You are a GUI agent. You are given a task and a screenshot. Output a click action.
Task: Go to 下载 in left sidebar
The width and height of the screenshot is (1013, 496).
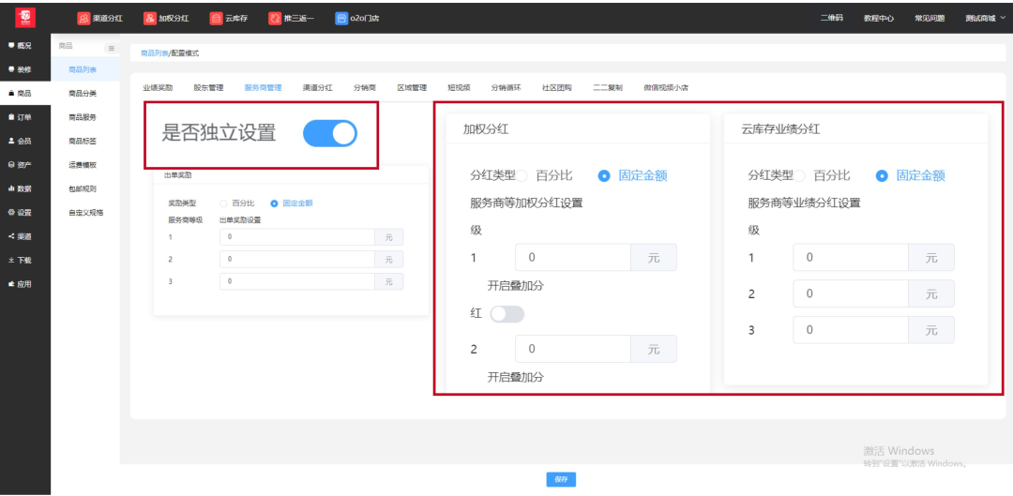[20, 261]
